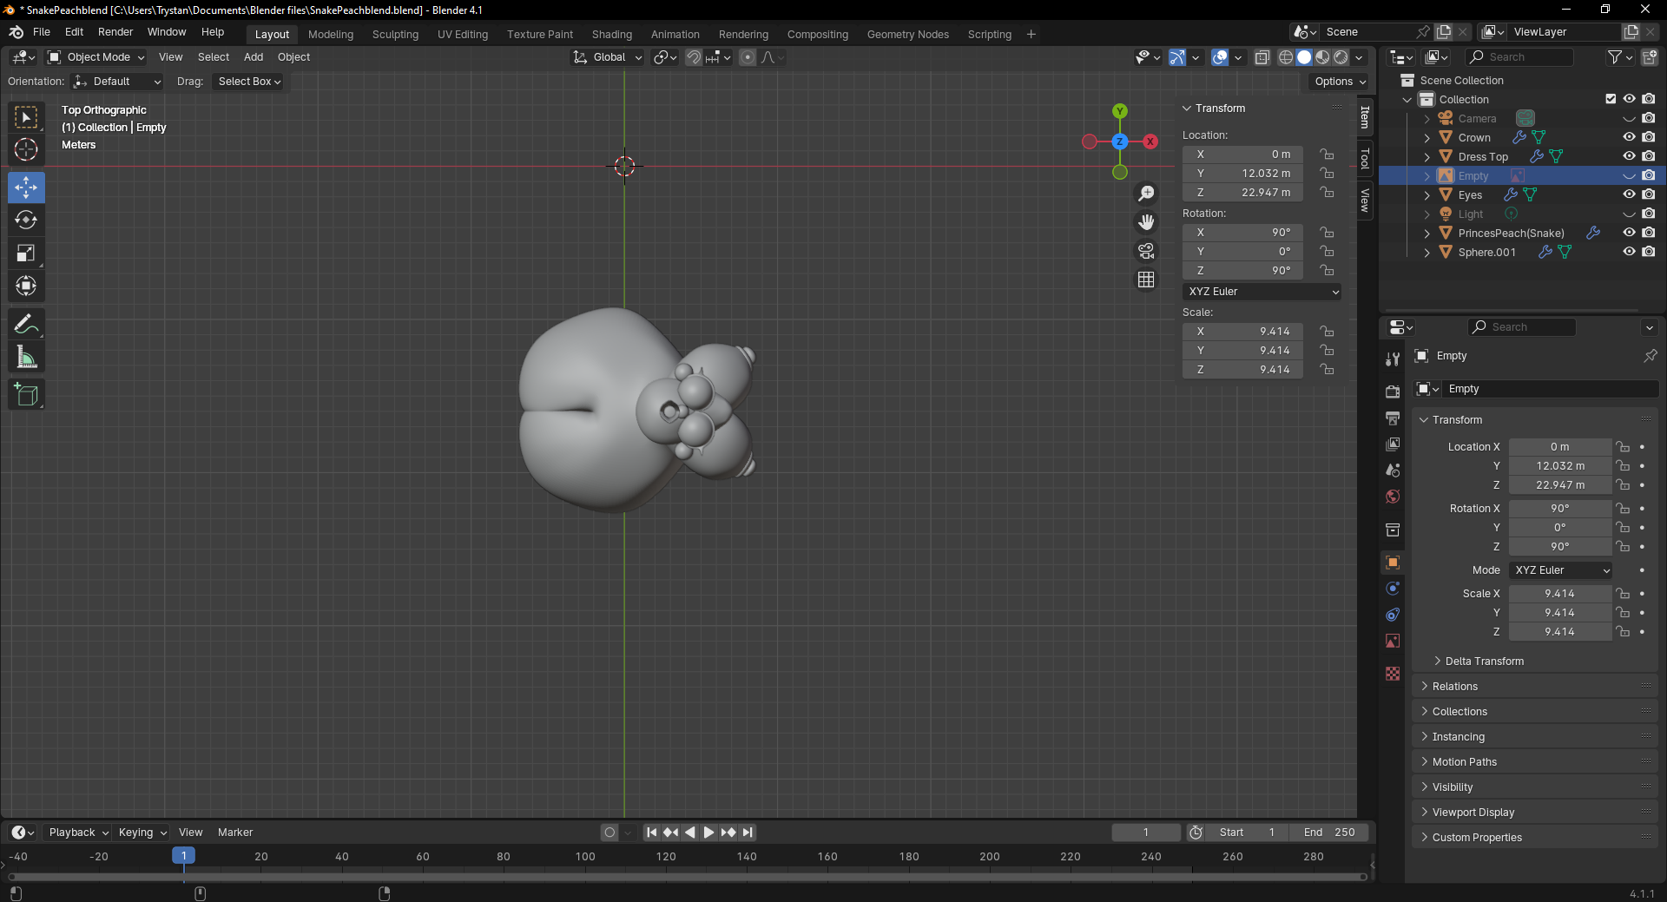
Task: Switch to the Sculpting workspace tab
Action: coord(395,35)
